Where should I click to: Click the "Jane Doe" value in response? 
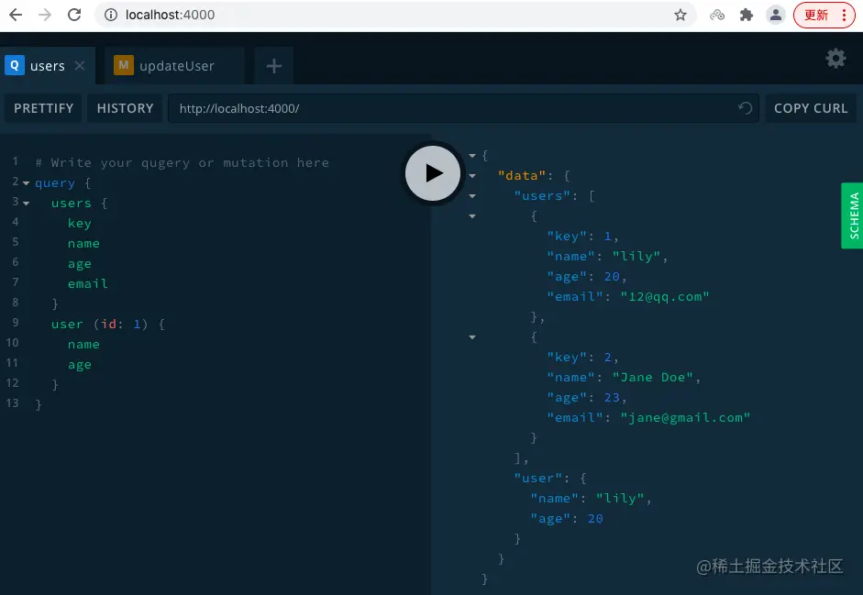(653, 378)
